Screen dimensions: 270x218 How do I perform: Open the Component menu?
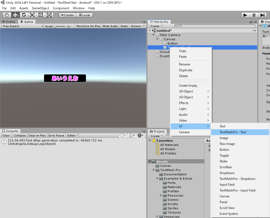click(x=61, y=8)
